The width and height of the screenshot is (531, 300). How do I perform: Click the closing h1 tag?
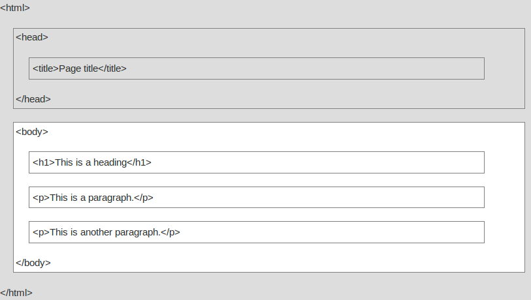(139, 162)
